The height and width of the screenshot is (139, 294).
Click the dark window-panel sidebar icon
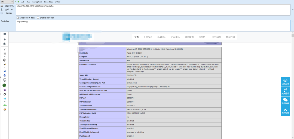tap(5, 79)
